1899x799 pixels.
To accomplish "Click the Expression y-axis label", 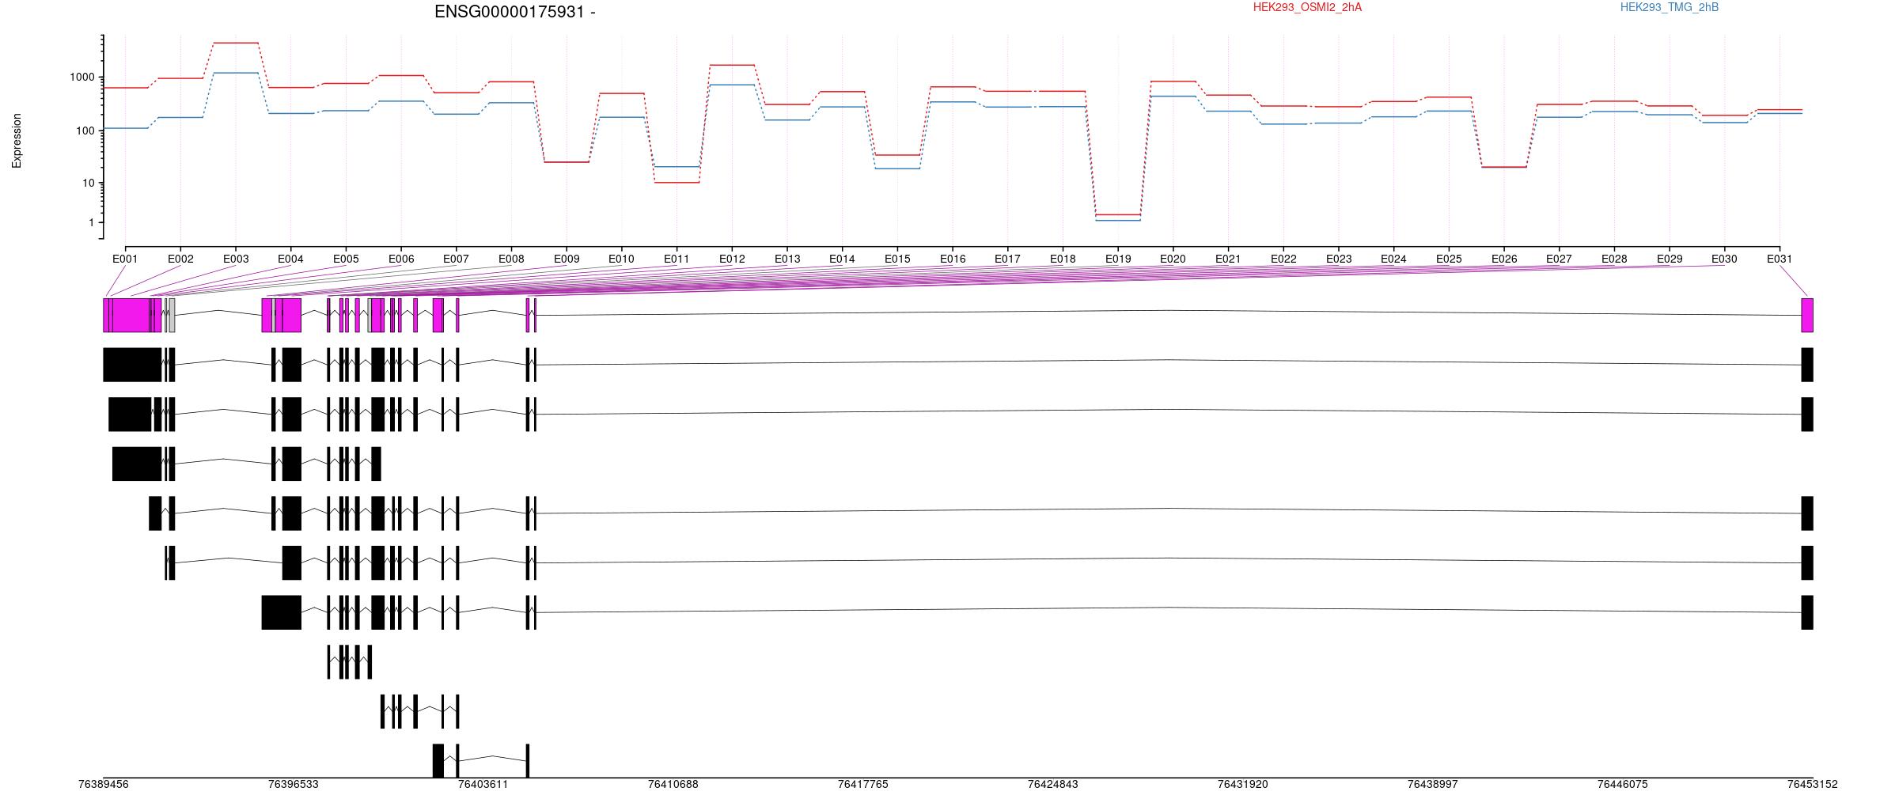I will (x=17, y=141).
